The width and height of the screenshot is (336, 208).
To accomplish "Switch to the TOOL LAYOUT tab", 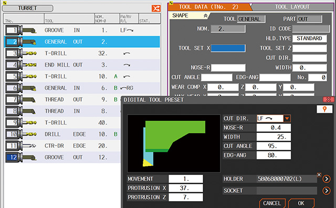I will (x=292, y=7).
